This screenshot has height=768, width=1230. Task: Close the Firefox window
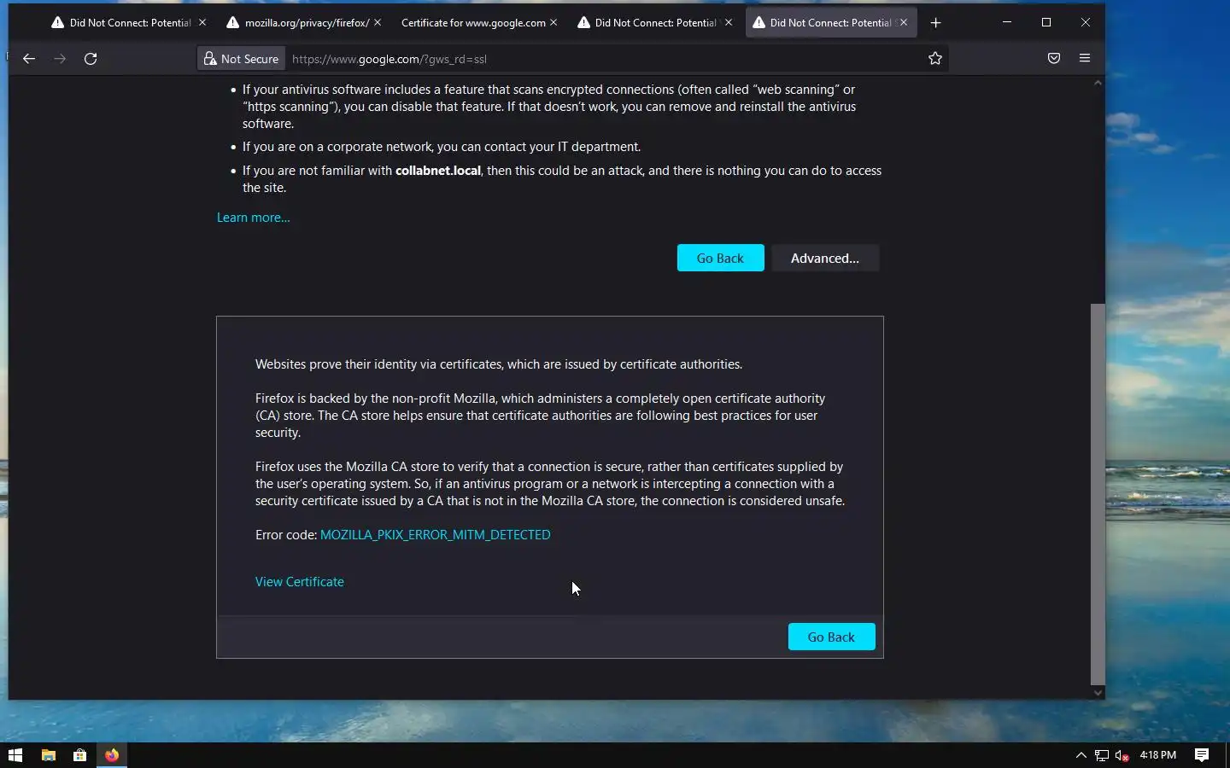[1086, 22]
